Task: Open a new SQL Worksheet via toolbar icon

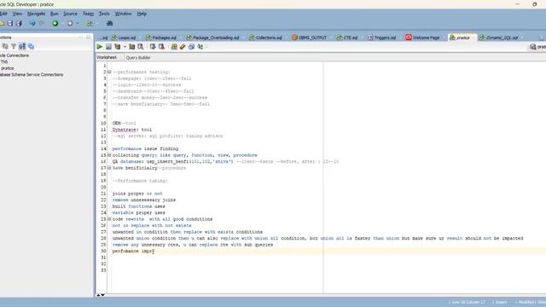Action: (90, 23)
